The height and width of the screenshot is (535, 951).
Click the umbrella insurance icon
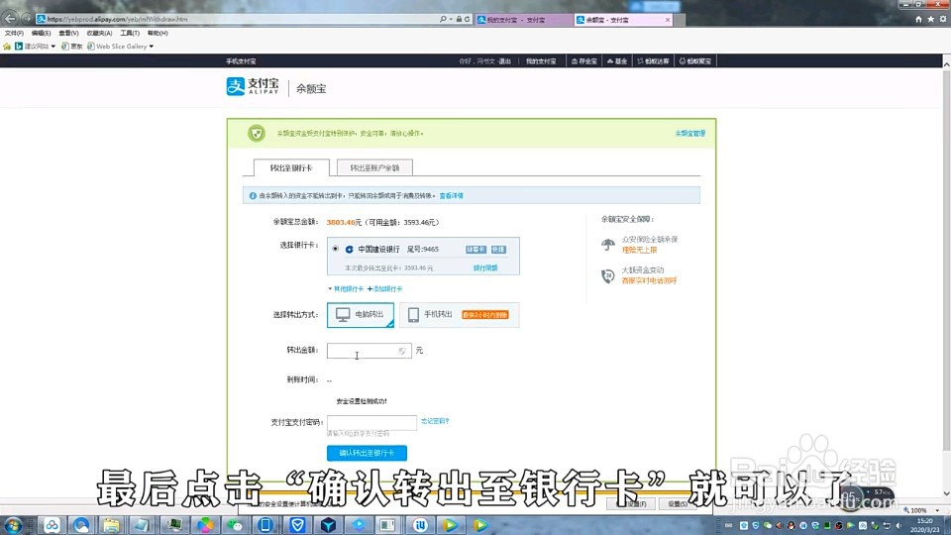(x=607, y=245)
